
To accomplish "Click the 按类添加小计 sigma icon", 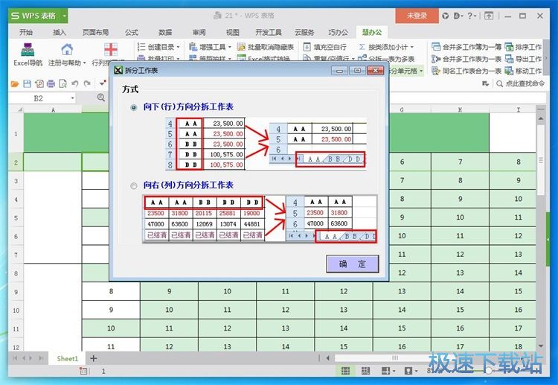I will [362, 47].
